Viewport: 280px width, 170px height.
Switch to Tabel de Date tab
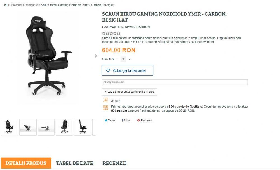[74, 163]
